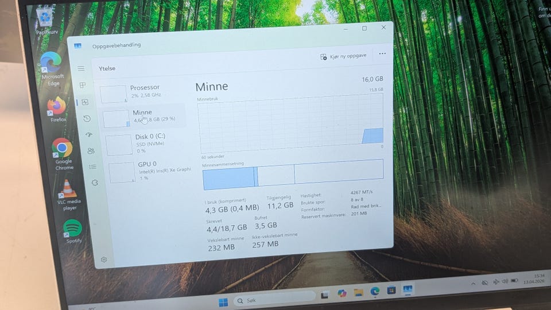Show hidden icons chevron in system tray
This screenshot has height=310, width=551.
point(474,283)
